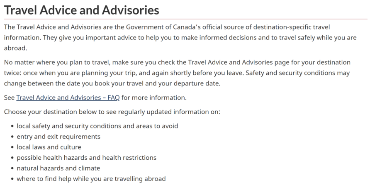Click the word "abroad." ending the first paragraph

click(16, 48)
